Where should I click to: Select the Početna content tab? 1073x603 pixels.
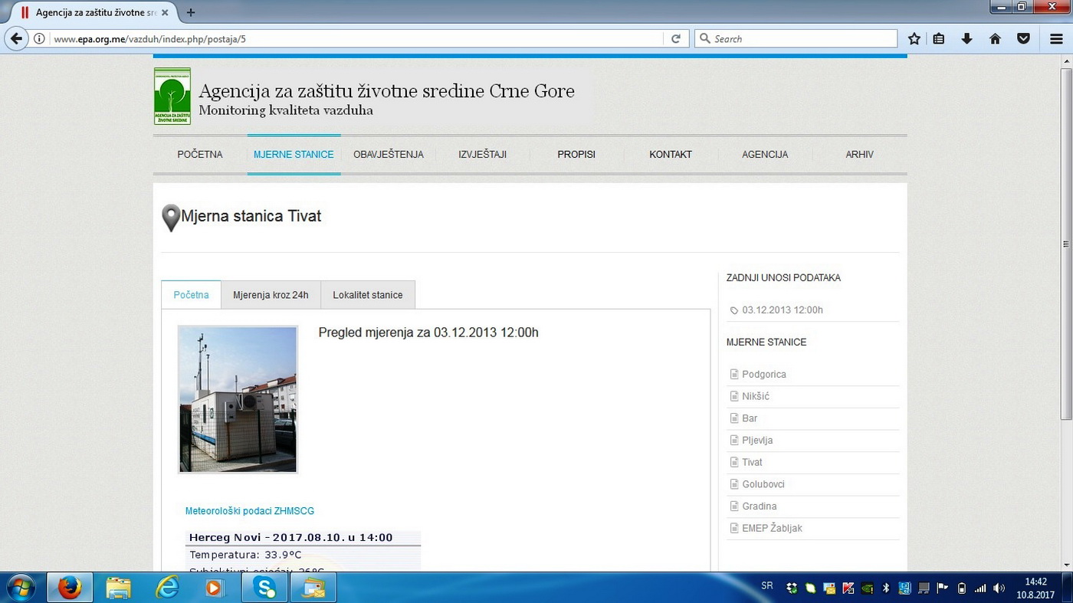tap(191, 295)
